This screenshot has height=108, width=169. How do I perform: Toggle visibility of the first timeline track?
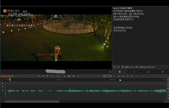point(3,83)
